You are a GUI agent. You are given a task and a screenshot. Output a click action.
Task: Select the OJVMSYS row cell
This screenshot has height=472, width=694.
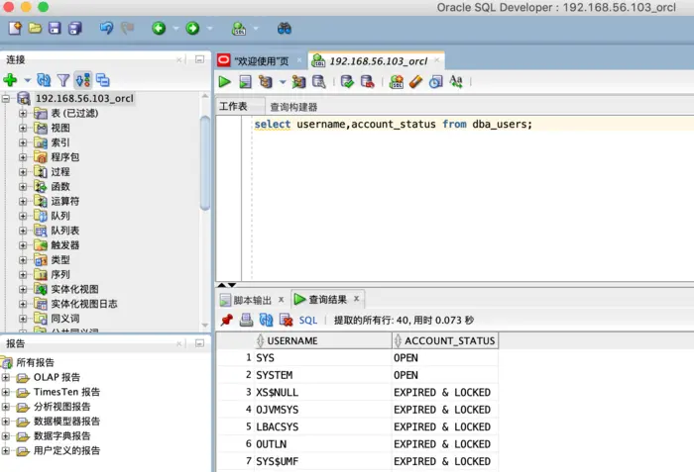tap(323, 410)
